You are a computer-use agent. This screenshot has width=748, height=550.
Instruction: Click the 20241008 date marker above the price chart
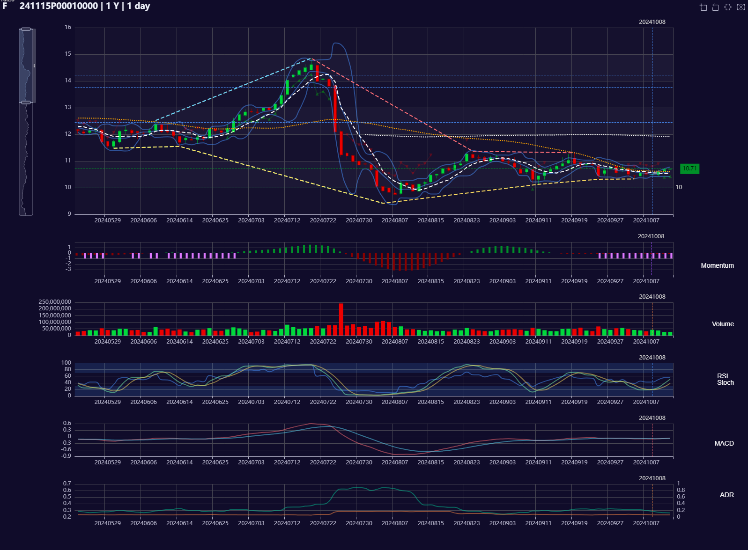point(652,22)
